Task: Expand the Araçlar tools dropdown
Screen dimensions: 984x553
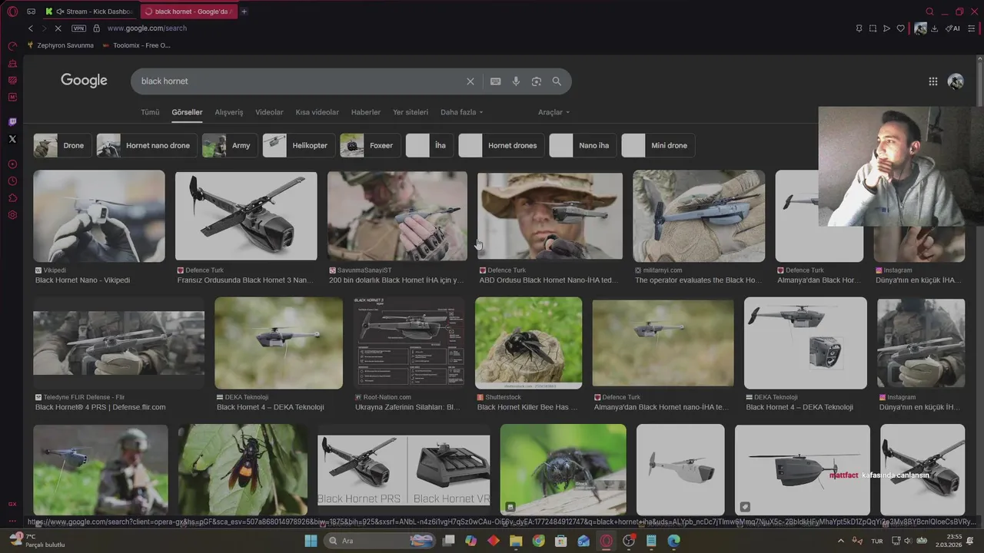Action: [x=554, y=112]
